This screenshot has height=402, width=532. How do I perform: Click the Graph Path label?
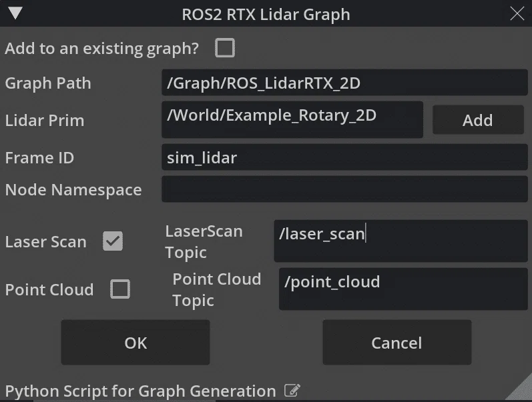point(48,83)
